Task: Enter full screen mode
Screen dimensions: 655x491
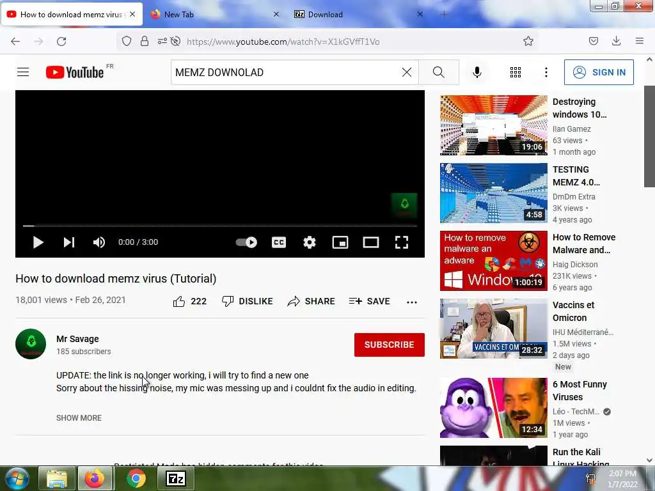Action: point(402,242)
